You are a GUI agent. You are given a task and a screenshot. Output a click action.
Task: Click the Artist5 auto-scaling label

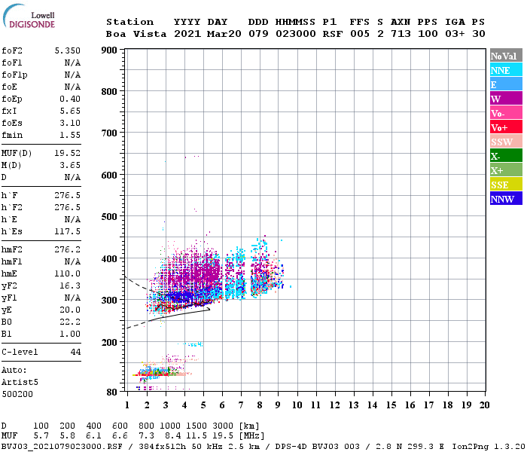pos(20,383)
